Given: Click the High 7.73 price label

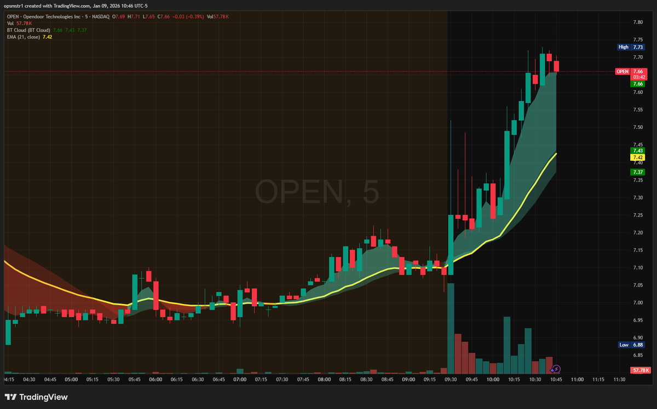Looking at the screenshot, I should (x=631, y=47).
